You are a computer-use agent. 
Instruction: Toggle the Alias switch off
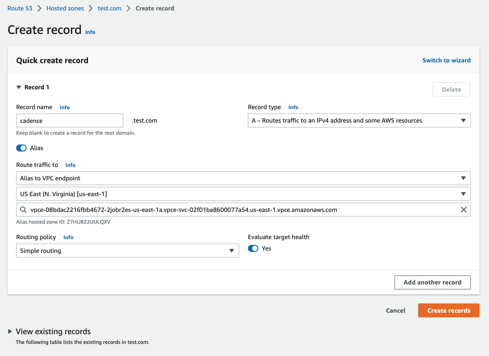[x=22, y=148]
